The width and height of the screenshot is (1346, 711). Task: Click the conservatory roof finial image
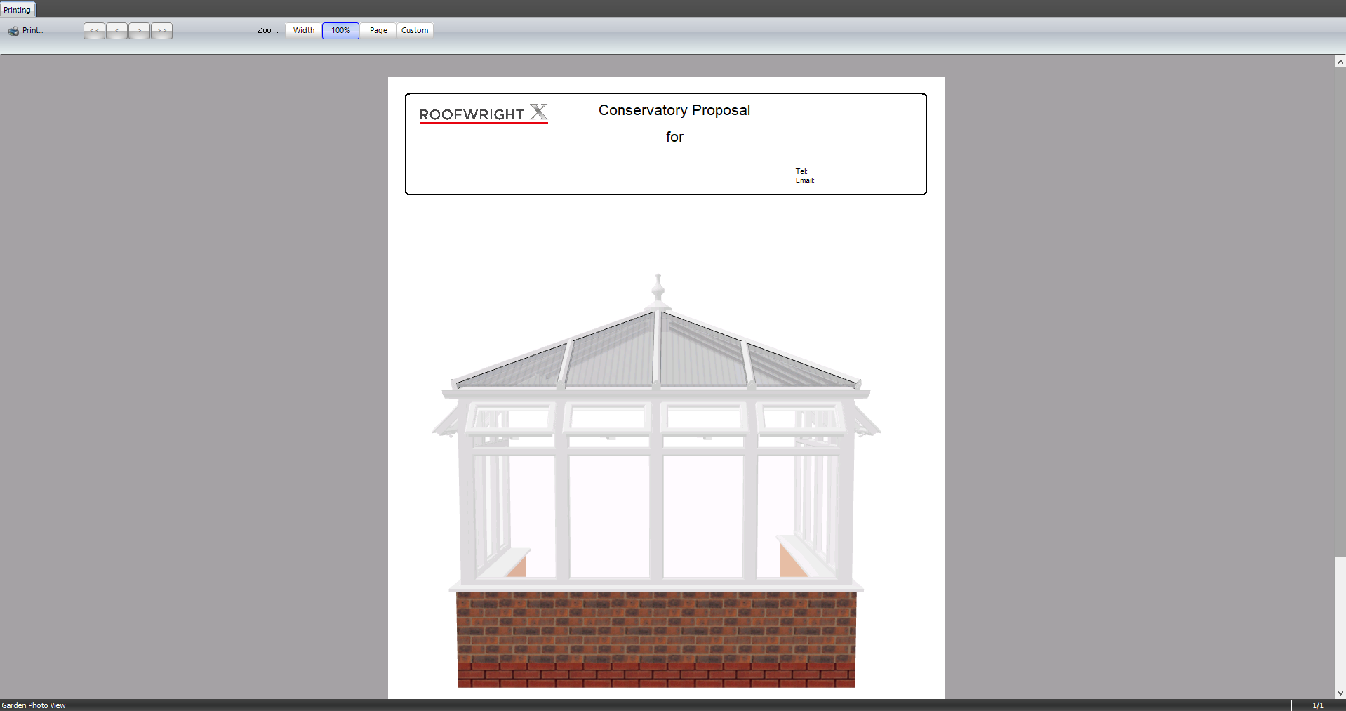click(658, 290)
